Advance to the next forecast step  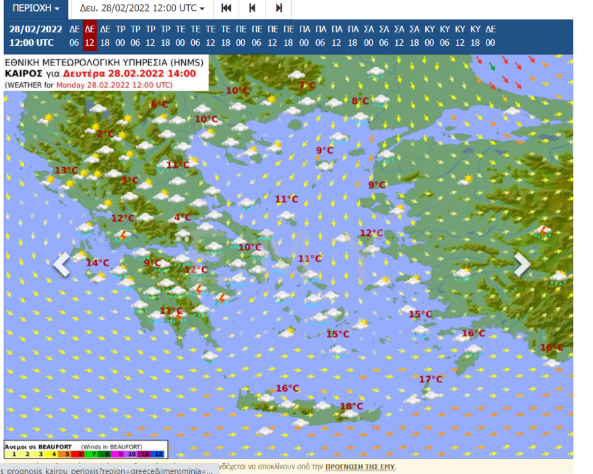(x=278, y=8)
